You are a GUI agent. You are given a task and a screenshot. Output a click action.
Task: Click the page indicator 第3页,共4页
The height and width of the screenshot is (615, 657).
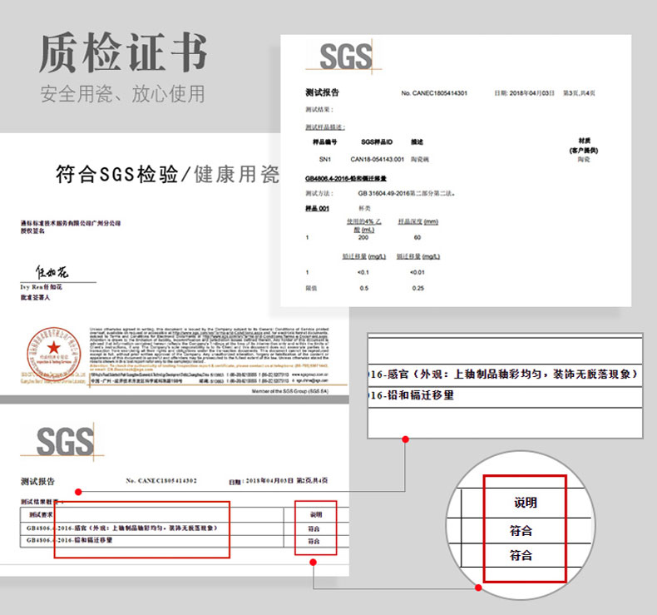tap(579, 93)
